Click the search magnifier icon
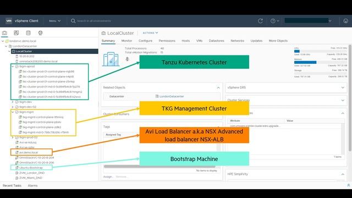Image resolution: width=352 pixels, height=198 pixels. click(73, 21)
